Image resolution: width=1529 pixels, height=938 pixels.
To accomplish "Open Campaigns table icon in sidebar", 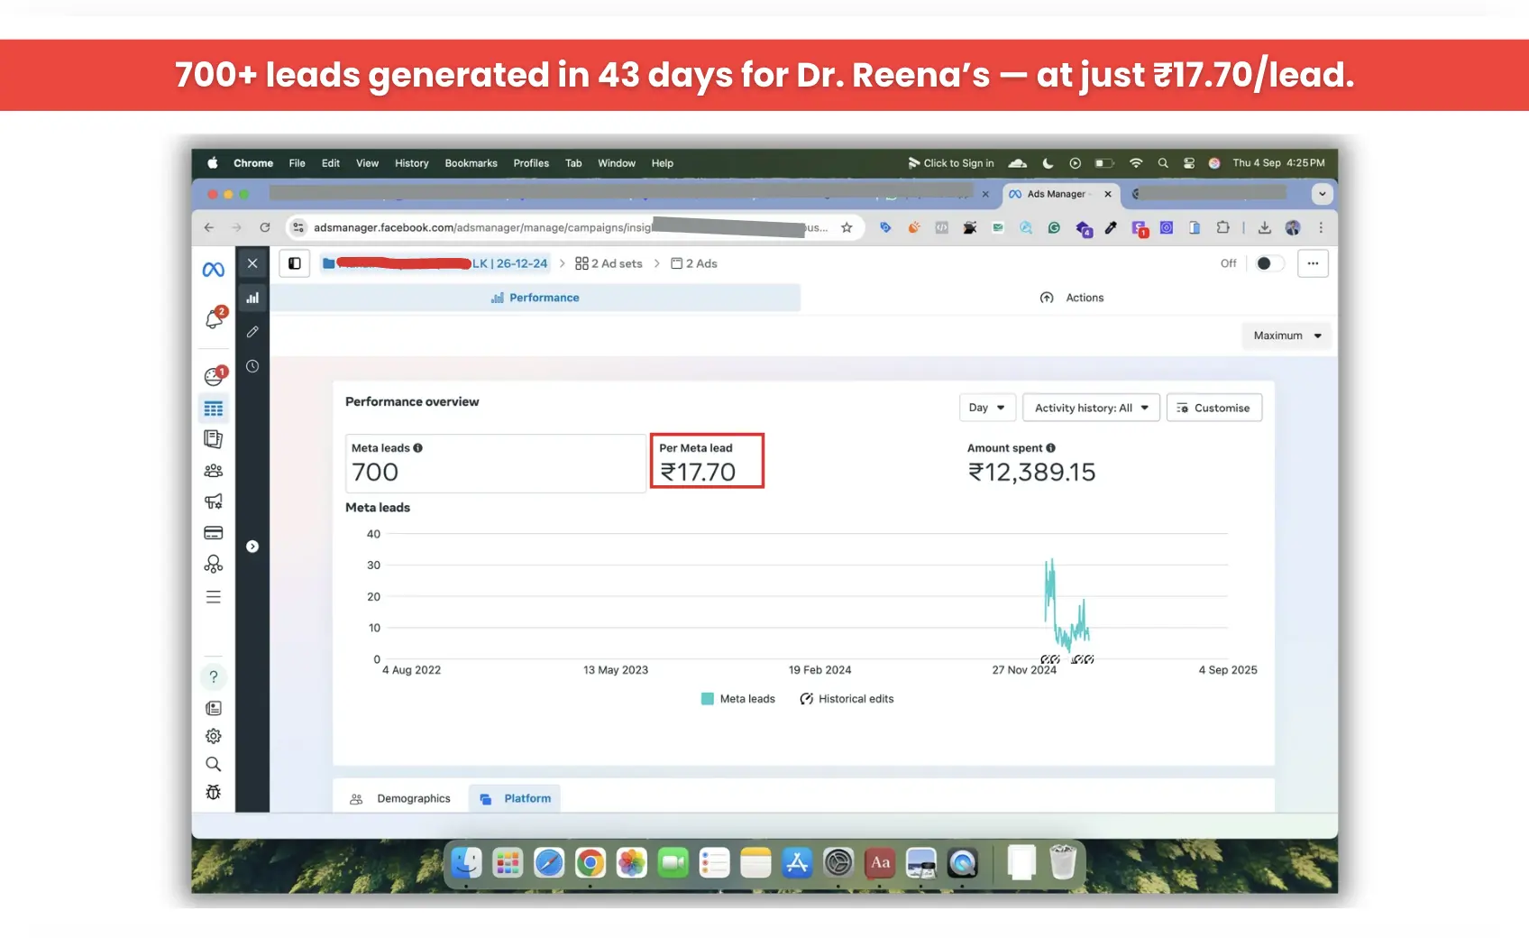I will pyautogui.click(x=214, y=409).
